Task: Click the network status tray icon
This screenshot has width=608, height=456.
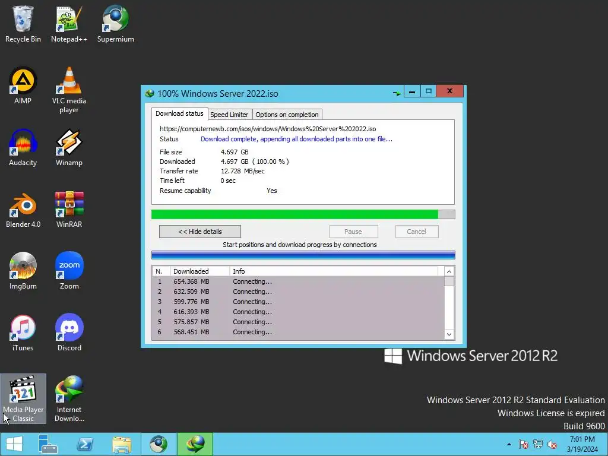Action: click(538, 444)
